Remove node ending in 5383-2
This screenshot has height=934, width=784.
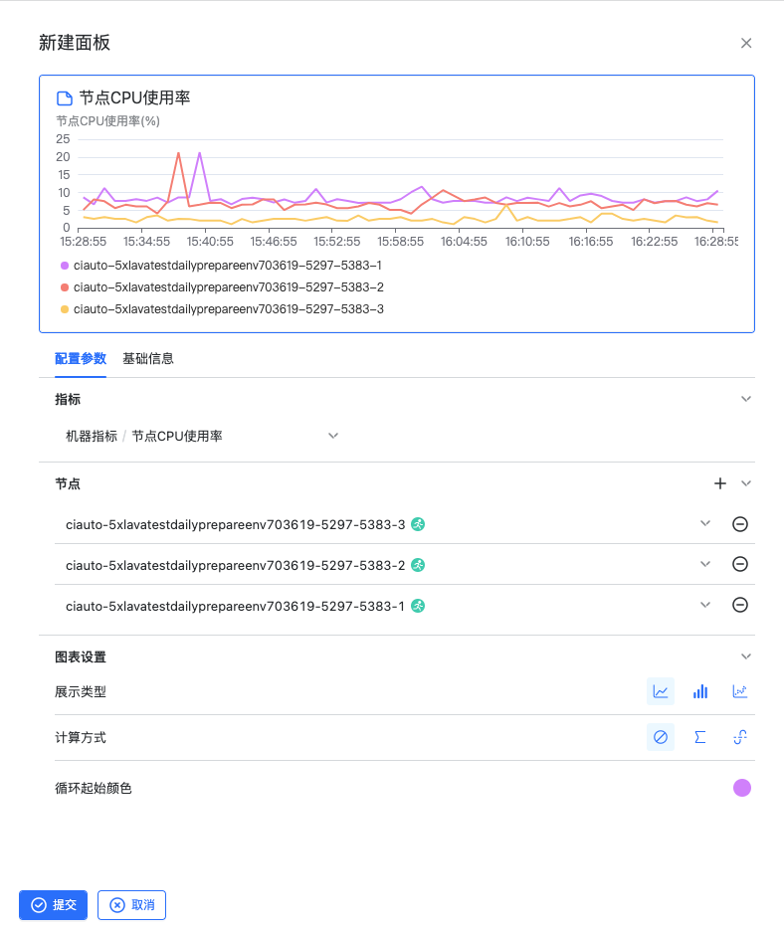pos(740,564)
